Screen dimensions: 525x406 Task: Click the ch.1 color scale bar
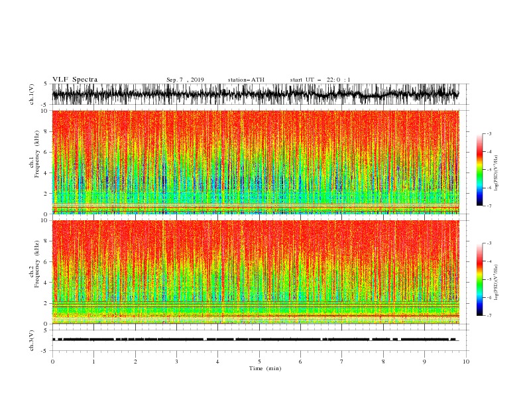(479, 170)
